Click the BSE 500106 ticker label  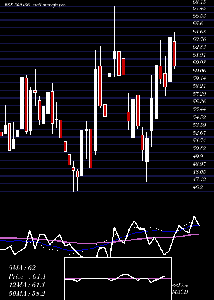coord(17,5)
